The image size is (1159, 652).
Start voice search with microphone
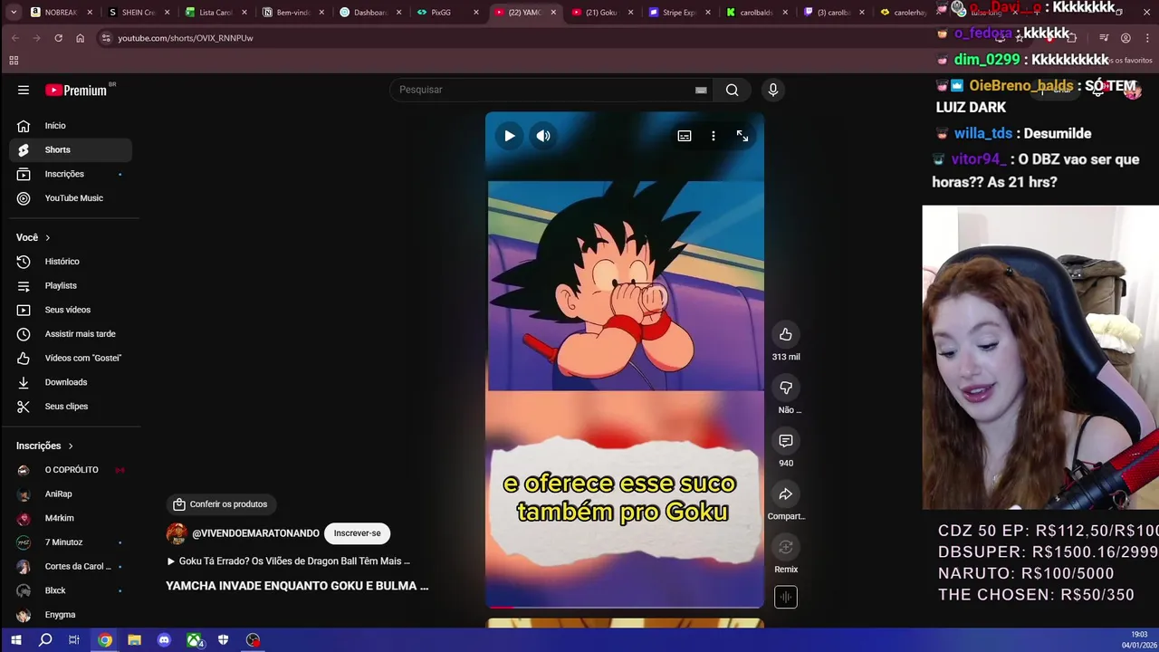[x=772, y=90]
